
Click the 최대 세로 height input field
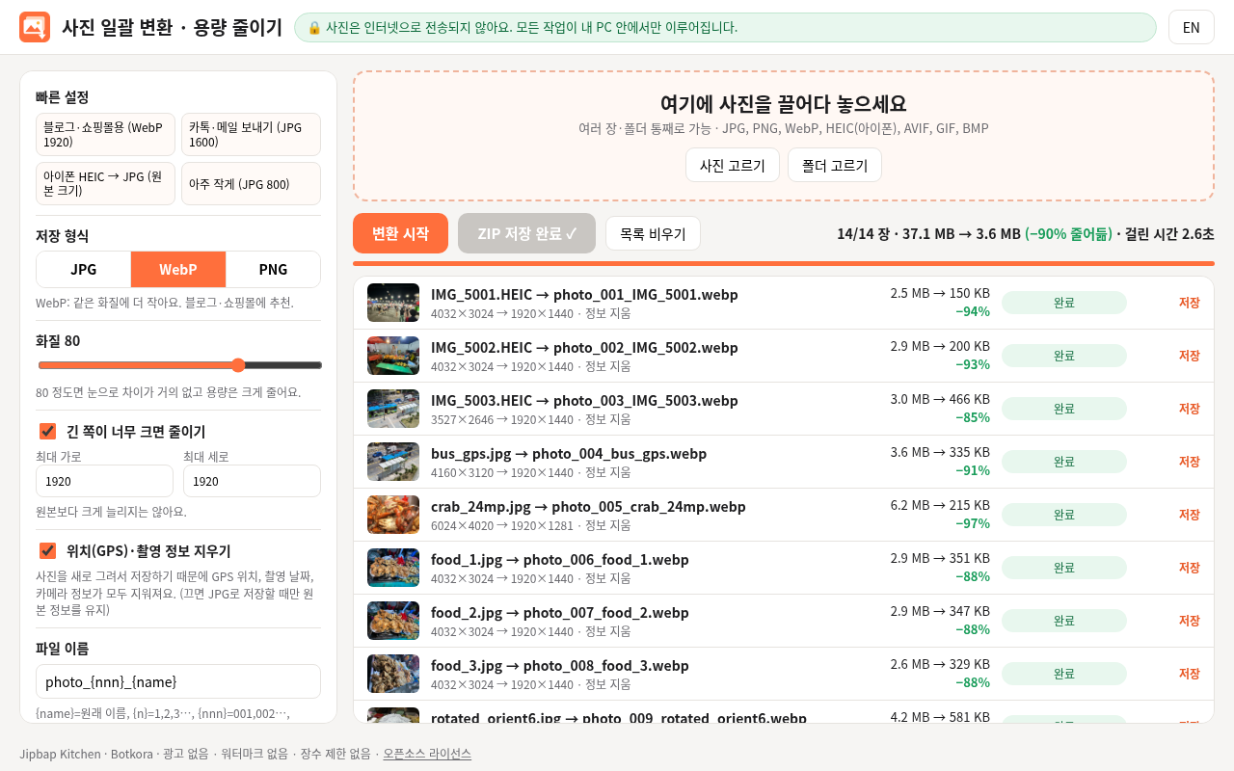(x=252, y=481)
